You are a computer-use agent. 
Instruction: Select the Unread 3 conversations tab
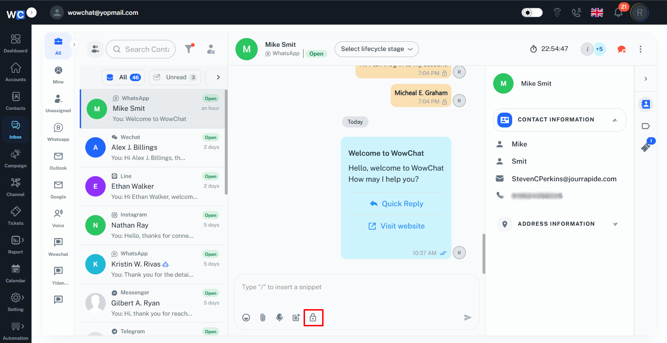pyautogui.click(x=175, y=77)
